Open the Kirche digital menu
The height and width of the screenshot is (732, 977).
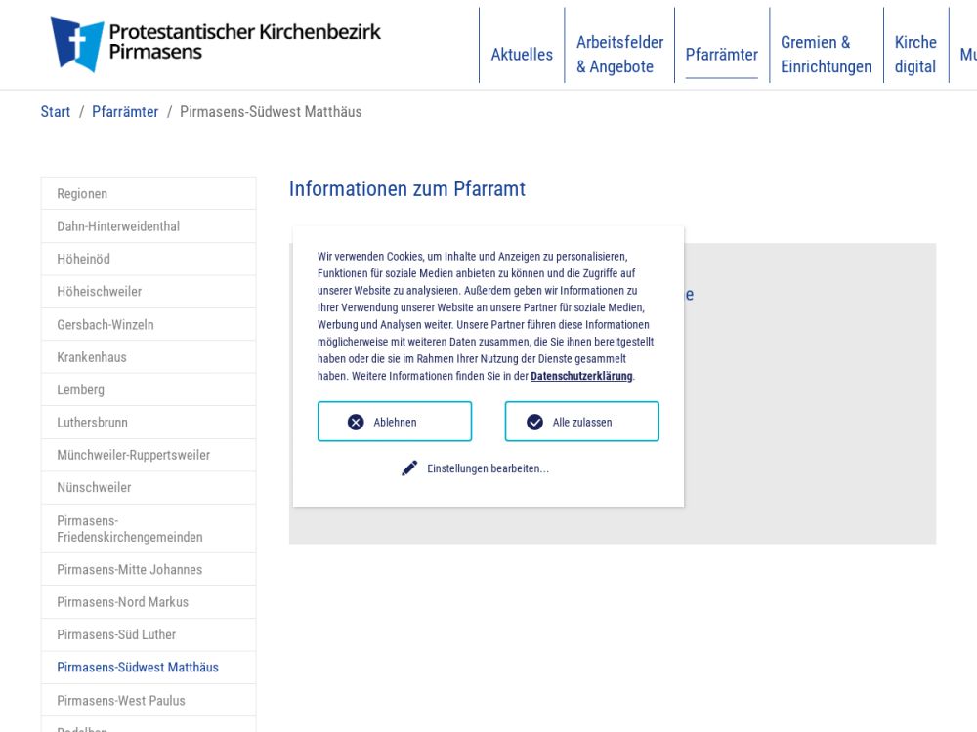tap(915, 55)
